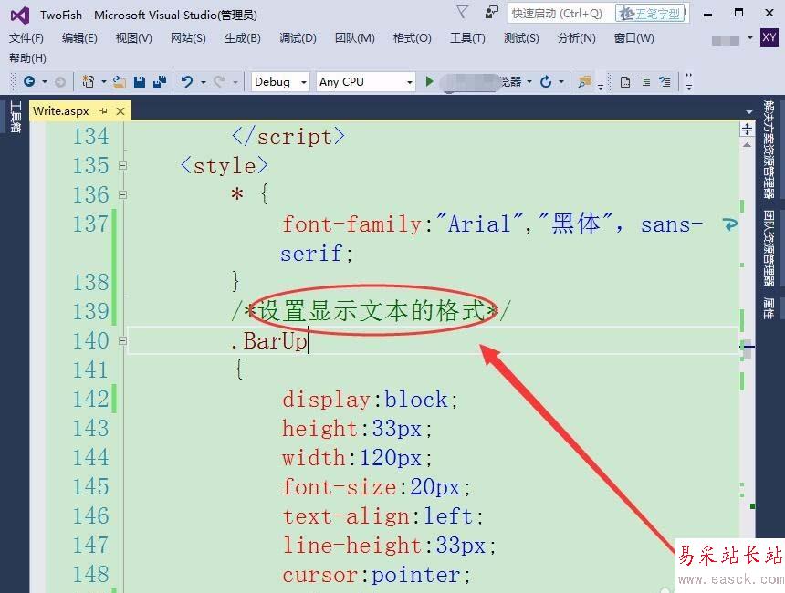The image size is (785, 593).
Task: Open the redo history dropdown arrow
Action: (x=235, y=81)
